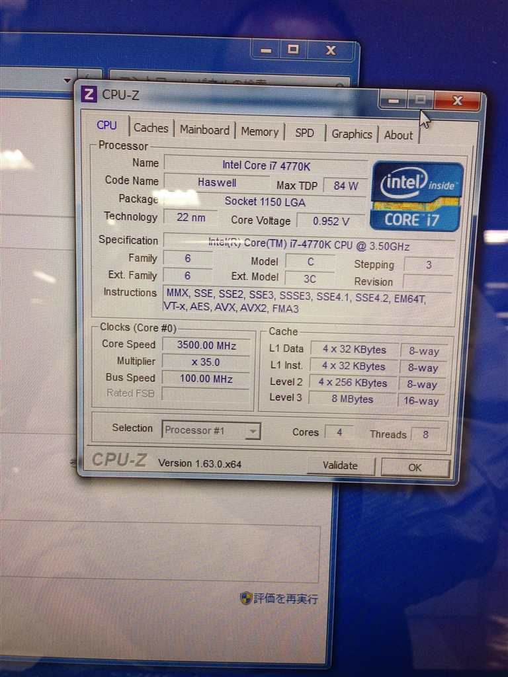This screenshot has width=508, height=677.
Task: Click the Name field Intel Core i7 4770K
Action: click(266, 165)
